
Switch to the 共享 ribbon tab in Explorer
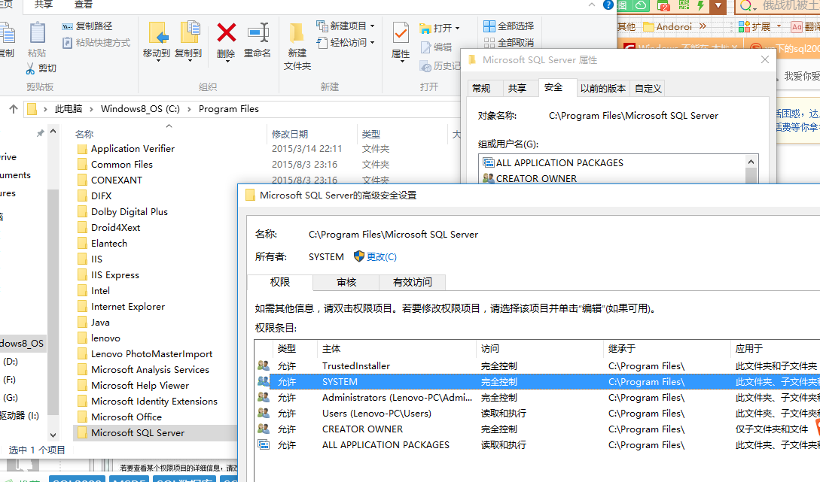pos(44,5)
